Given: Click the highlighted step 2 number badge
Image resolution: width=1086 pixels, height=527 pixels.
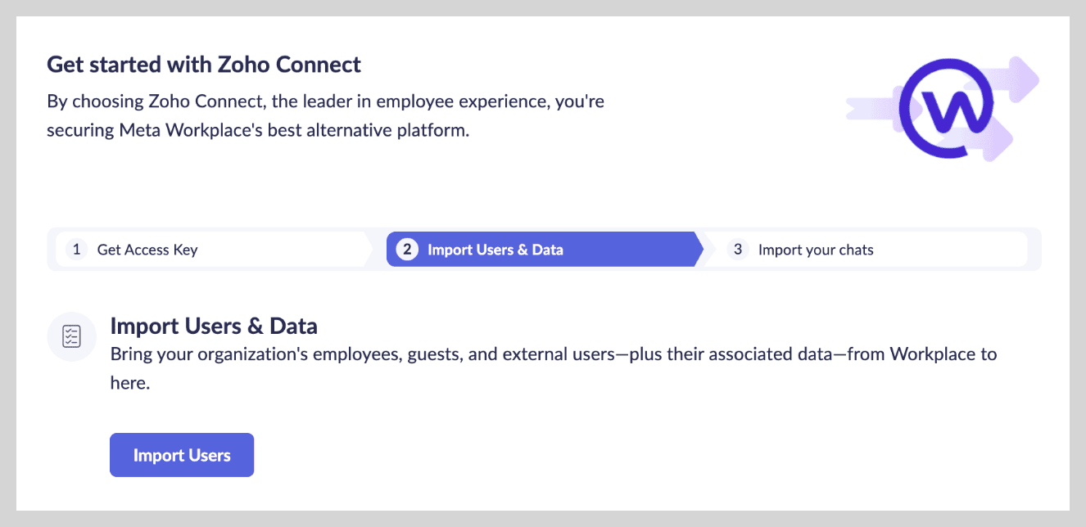Looking at the screenshot, I should point(406,250).
